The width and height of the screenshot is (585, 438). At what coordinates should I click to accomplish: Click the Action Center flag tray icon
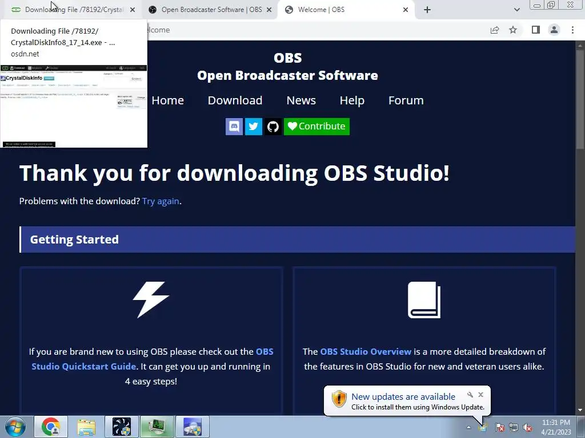point(499,427)
